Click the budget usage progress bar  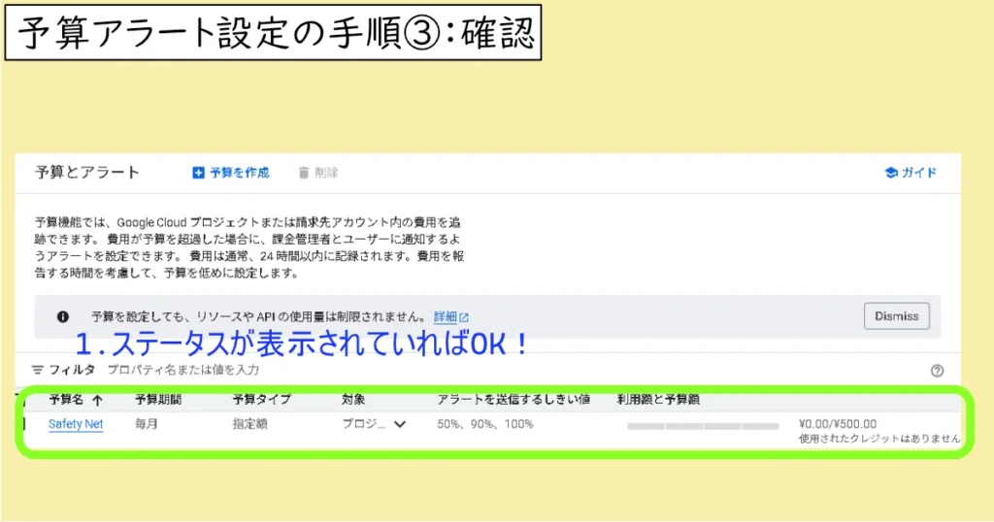click(703, 426)
